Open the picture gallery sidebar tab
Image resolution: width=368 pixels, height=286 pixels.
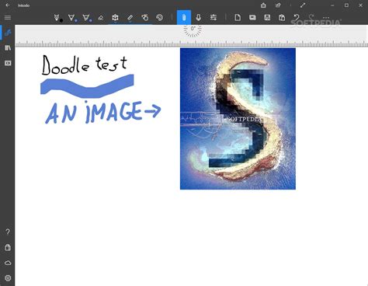[x=8, y=63]
